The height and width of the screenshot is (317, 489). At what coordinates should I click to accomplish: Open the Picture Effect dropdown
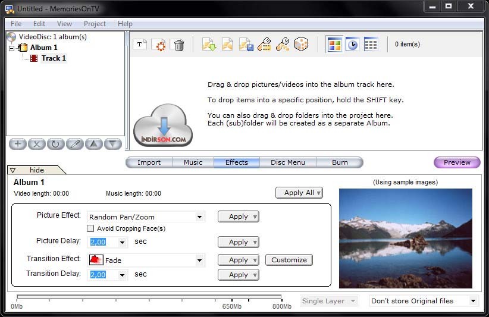pyautogui.click(x=200, y=217)
